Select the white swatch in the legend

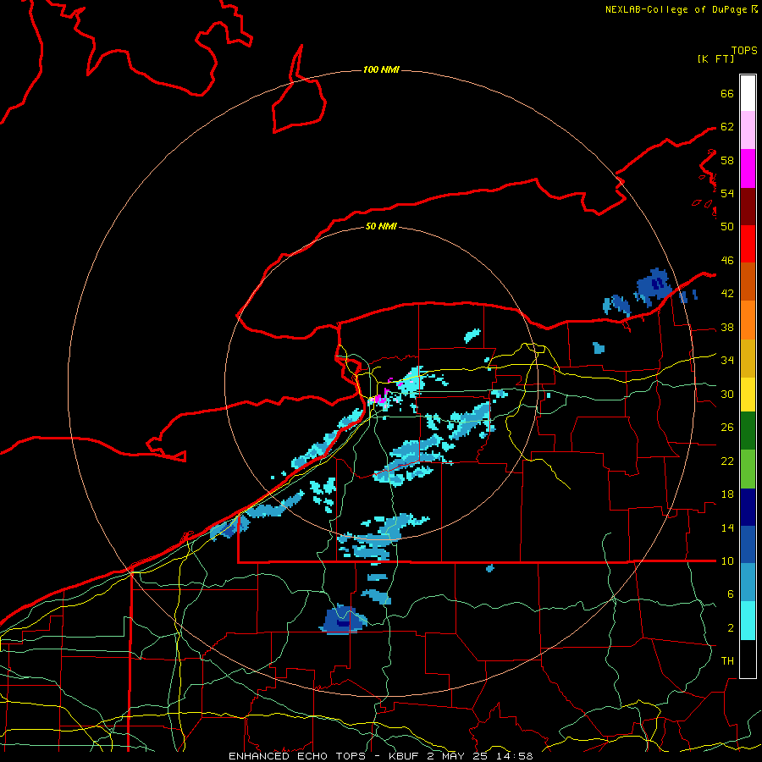click(748, 93)
